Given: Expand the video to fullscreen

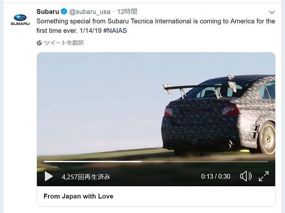Looking at the screenshot, I should [x=264, y=176].
